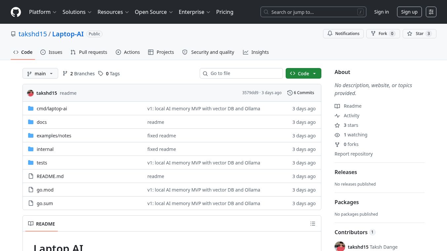Screen dimensions: 447x251
Task: Click the takshd15 avatar in commit row
Action: (x=30, y=93)
